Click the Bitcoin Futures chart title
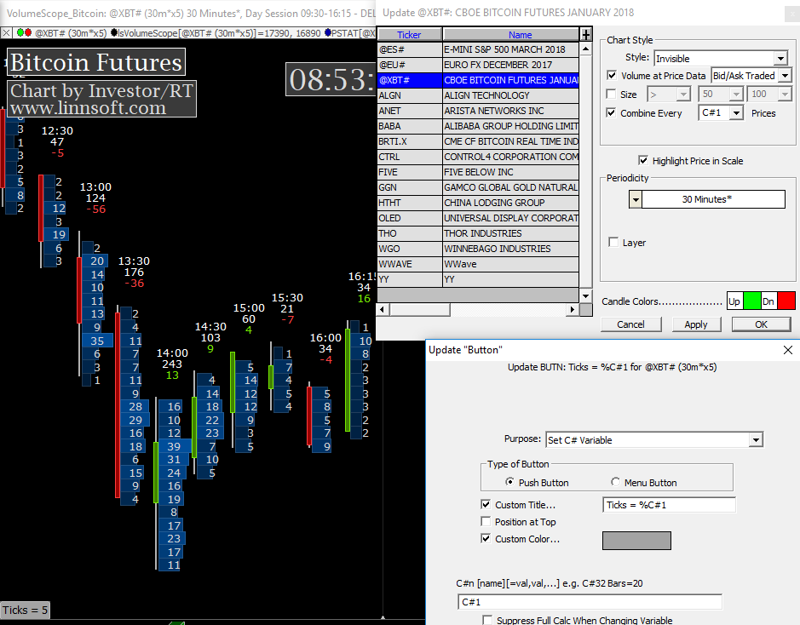Screen dimensions: 800x625 click(96, 62)
